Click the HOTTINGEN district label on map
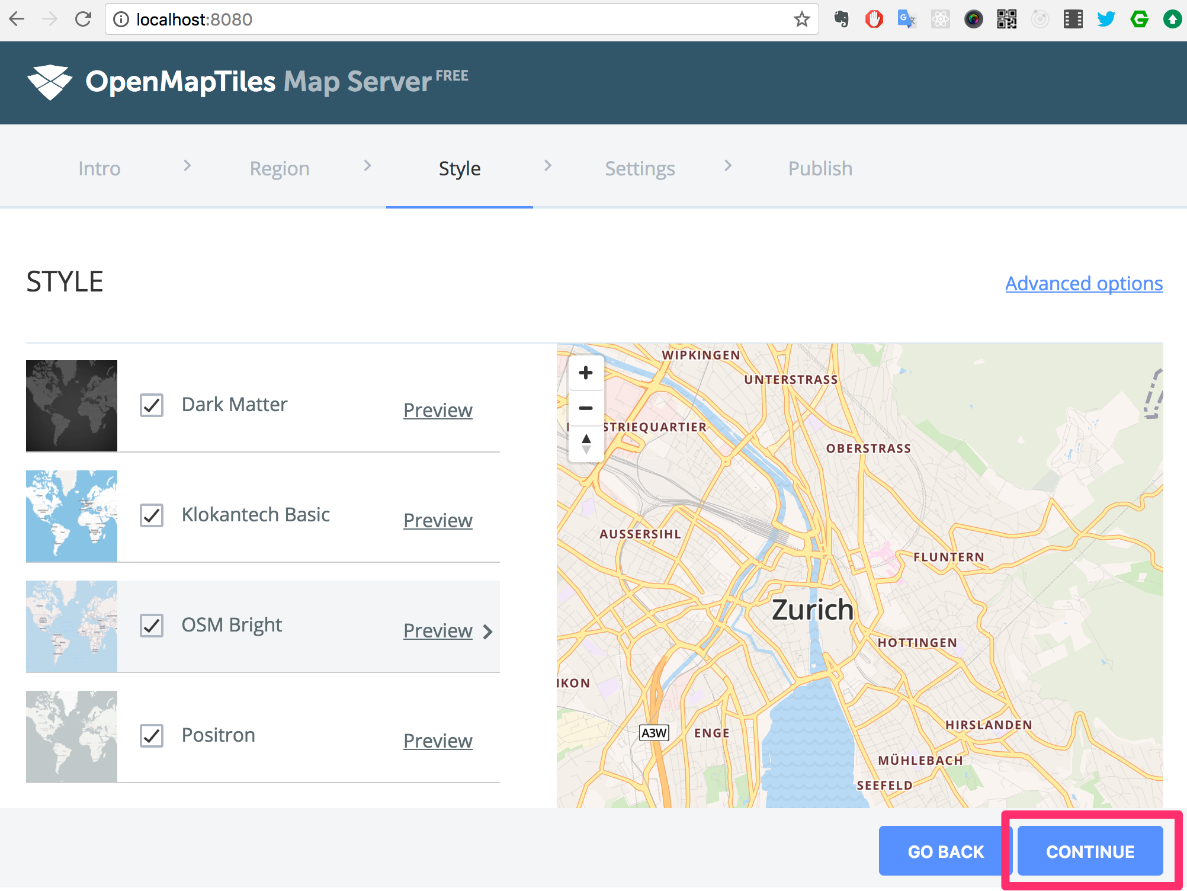 tap(917, 643)
